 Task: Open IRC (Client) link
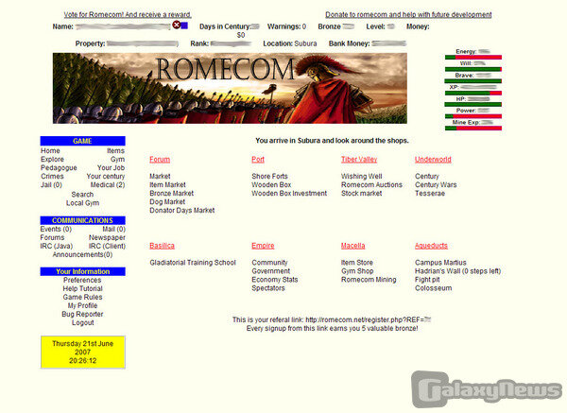[107, 247]
